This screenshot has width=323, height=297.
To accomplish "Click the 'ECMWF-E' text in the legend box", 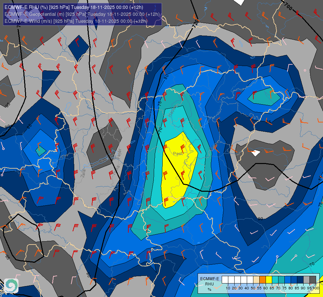I will click(x=210, y=279).
